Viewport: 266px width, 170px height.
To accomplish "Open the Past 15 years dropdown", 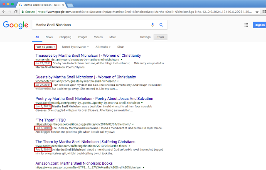I will pos(45,47).
